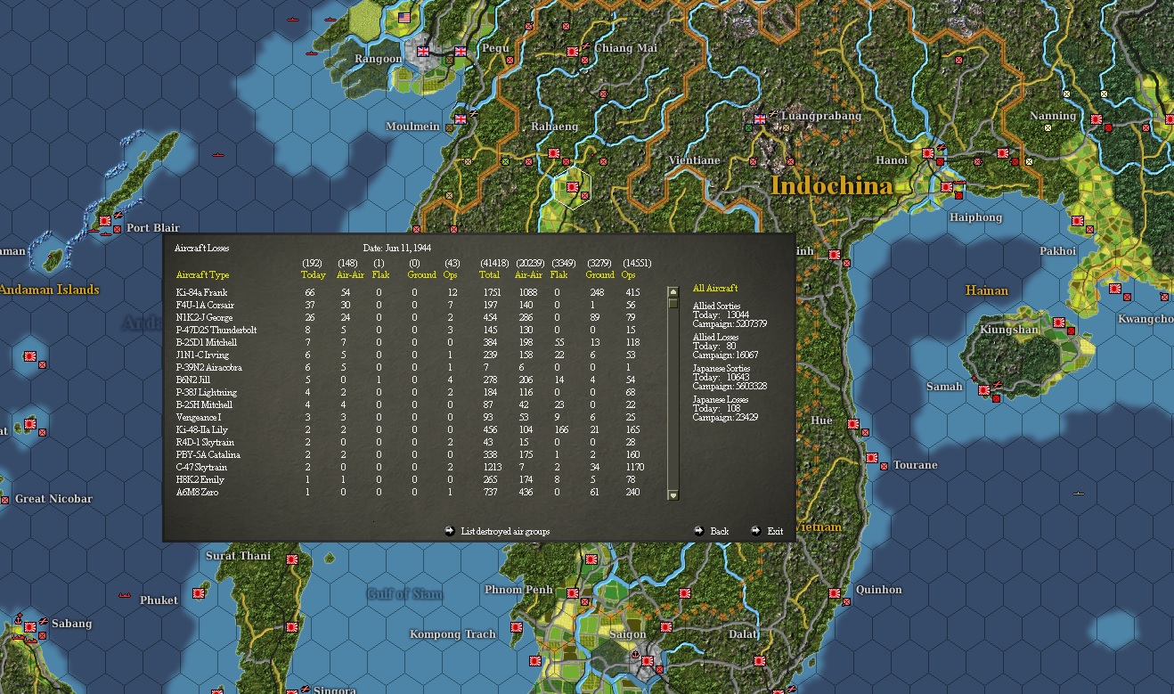This screenshot has width=1174, height=694.
Task: Sort by Flak header under (3349)
Action: coord(559,275)
